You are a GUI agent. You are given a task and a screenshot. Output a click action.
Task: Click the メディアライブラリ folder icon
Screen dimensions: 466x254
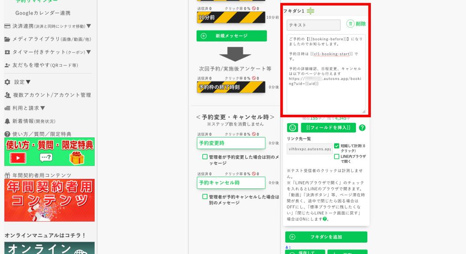click(x=7, y=39)
